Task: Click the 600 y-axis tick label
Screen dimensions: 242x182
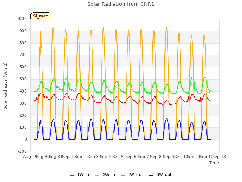Action: (x=23, y=67)
